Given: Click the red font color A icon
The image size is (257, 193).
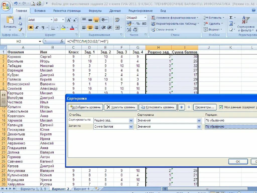Looking at the screenshot, I should click(72, 27).
